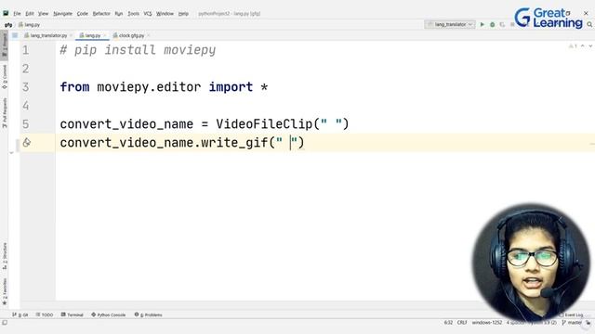Open the Window menu
The width and height of the screenshot is (595, 334).
(x=165, y=14)
